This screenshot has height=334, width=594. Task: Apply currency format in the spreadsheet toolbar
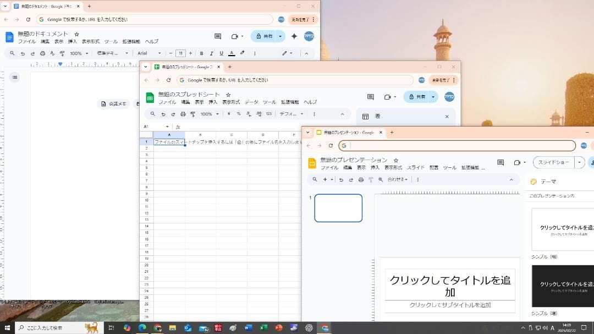(x=229, y=113)
